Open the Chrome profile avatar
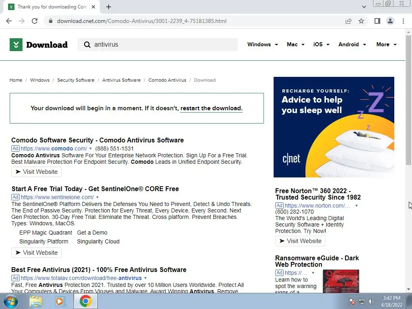 (x=390, y=21)
